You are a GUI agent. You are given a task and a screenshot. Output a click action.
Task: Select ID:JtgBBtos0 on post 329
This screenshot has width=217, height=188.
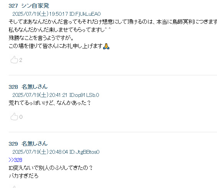coord(84,152)
